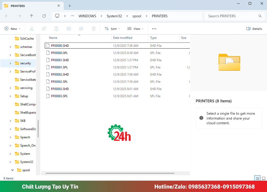Screen dimensions: 267x192
Task: Select the SKB folder in tree
Action: coord(23,121)
